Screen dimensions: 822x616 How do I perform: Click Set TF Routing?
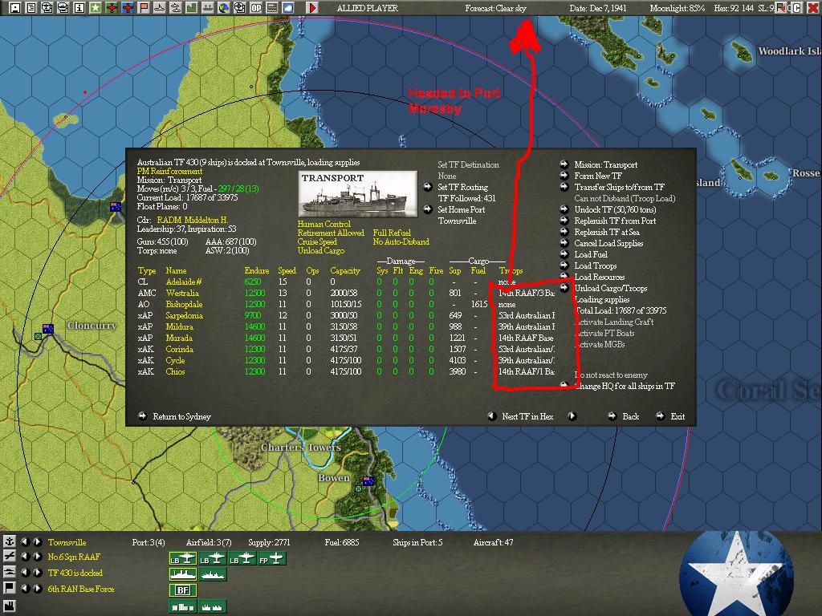click(462, 187)
